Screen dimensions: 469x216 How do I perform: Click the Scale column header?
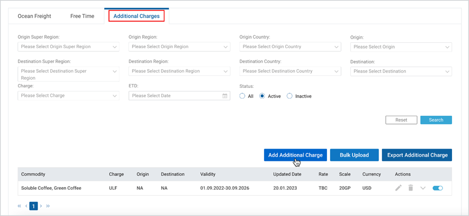(345, 174)
